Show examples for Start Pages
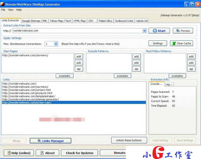The height and width of the screenshot is (159, 201). (64, 76)
